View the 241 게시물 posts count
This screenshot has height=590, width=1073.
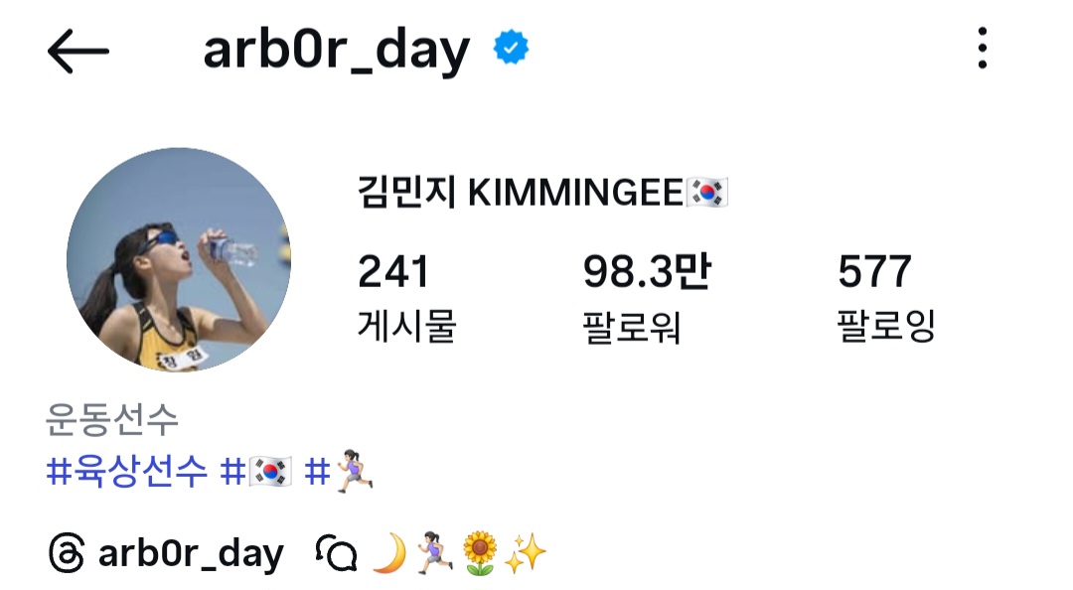[407, 296]
